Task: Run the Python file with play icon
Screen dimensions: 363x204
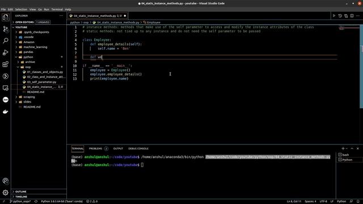Action: [x=334, y=16]
